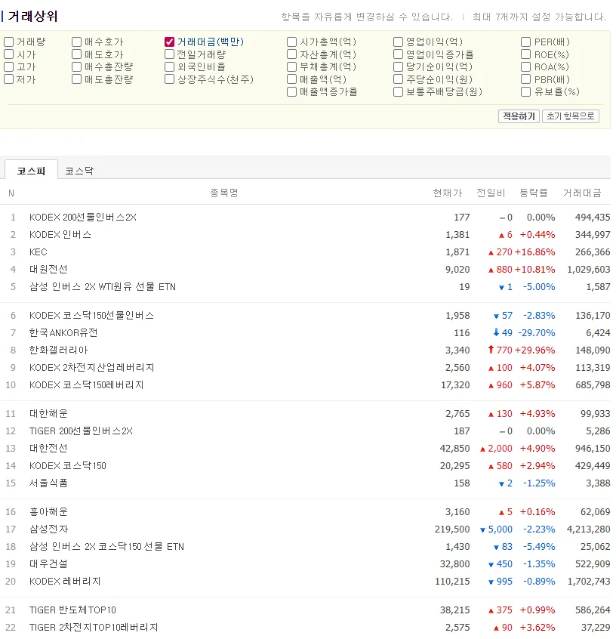Enable the 영업이익(억) checkbox
Screen dimensions: 616x639
tap(398, 42)
